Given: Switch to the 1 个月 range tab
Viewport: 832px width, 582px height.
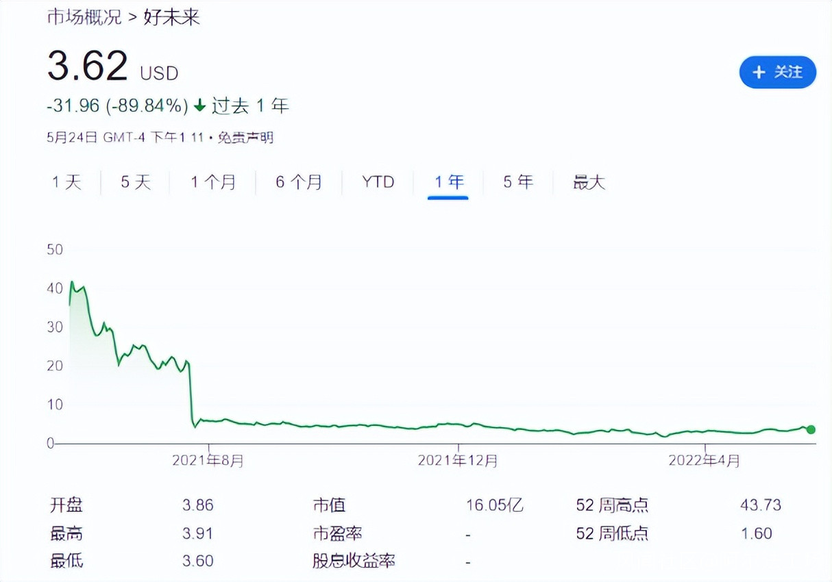Looking at the screenshot, I should [x=213, y=182].
